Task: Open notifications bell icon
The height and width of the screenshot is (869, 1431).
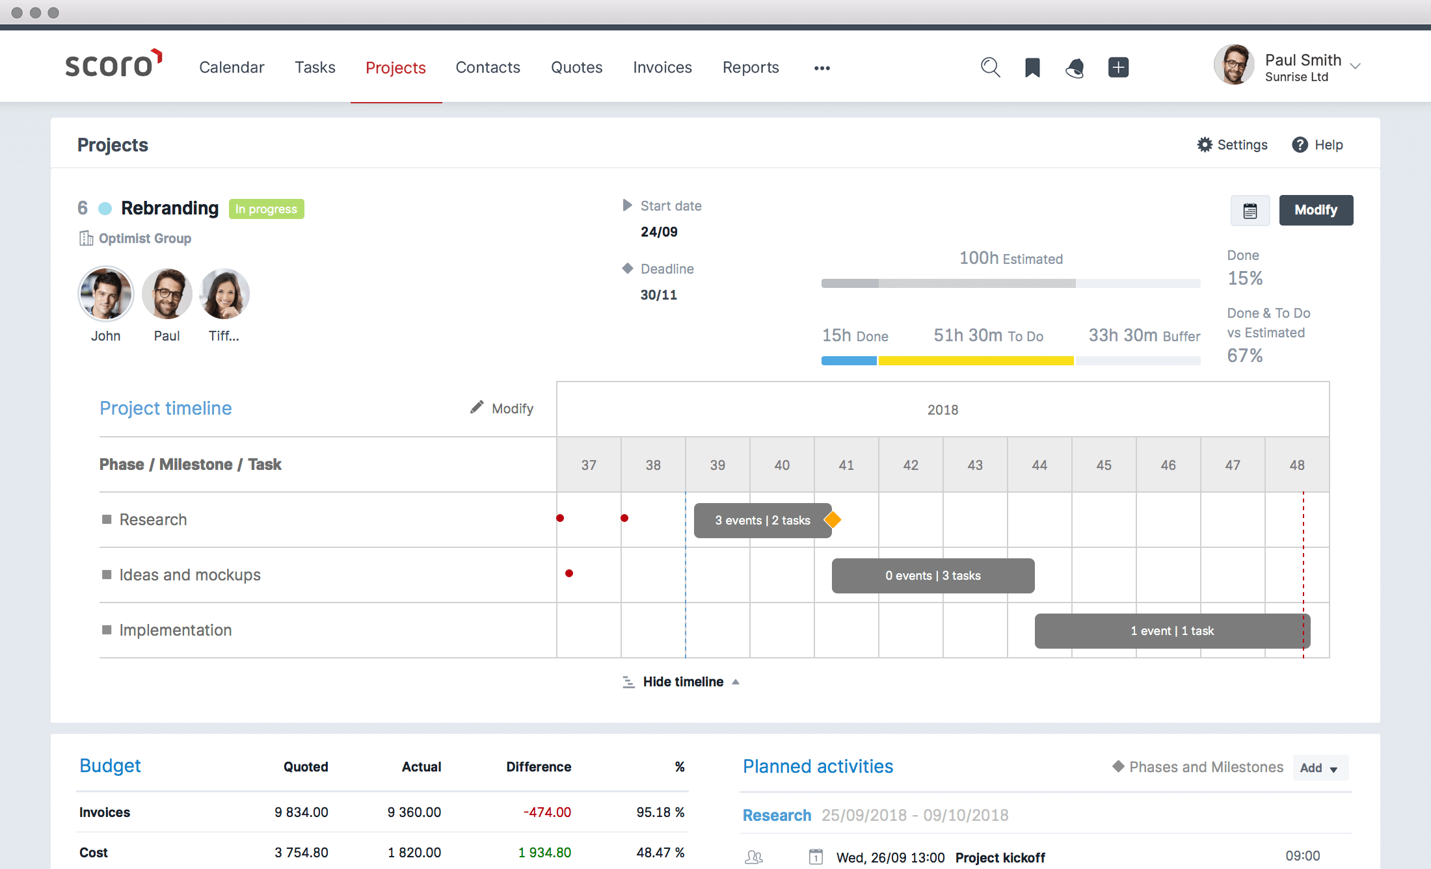Action: 1075,68
